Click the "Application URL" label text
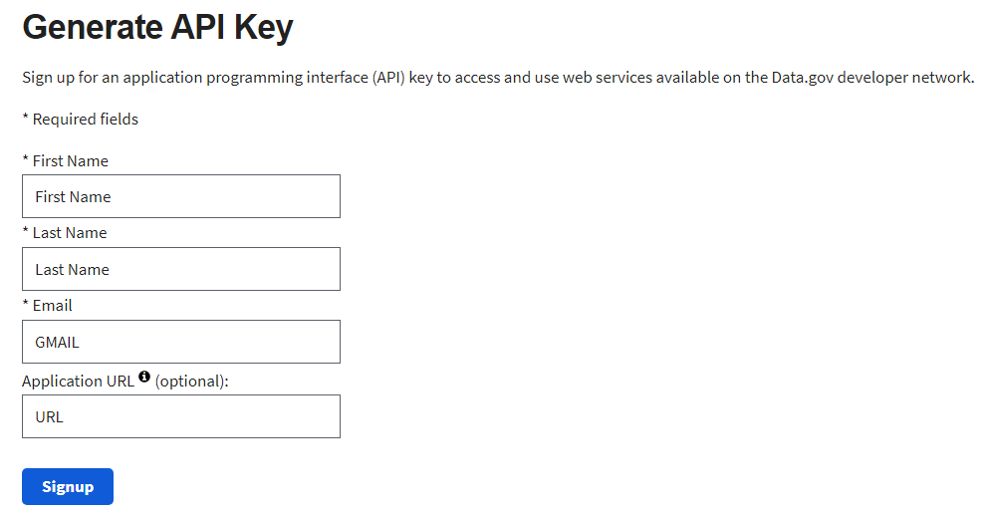Image resolution: width=991 pixels, height=515 pixels. (x=78, y=381)
